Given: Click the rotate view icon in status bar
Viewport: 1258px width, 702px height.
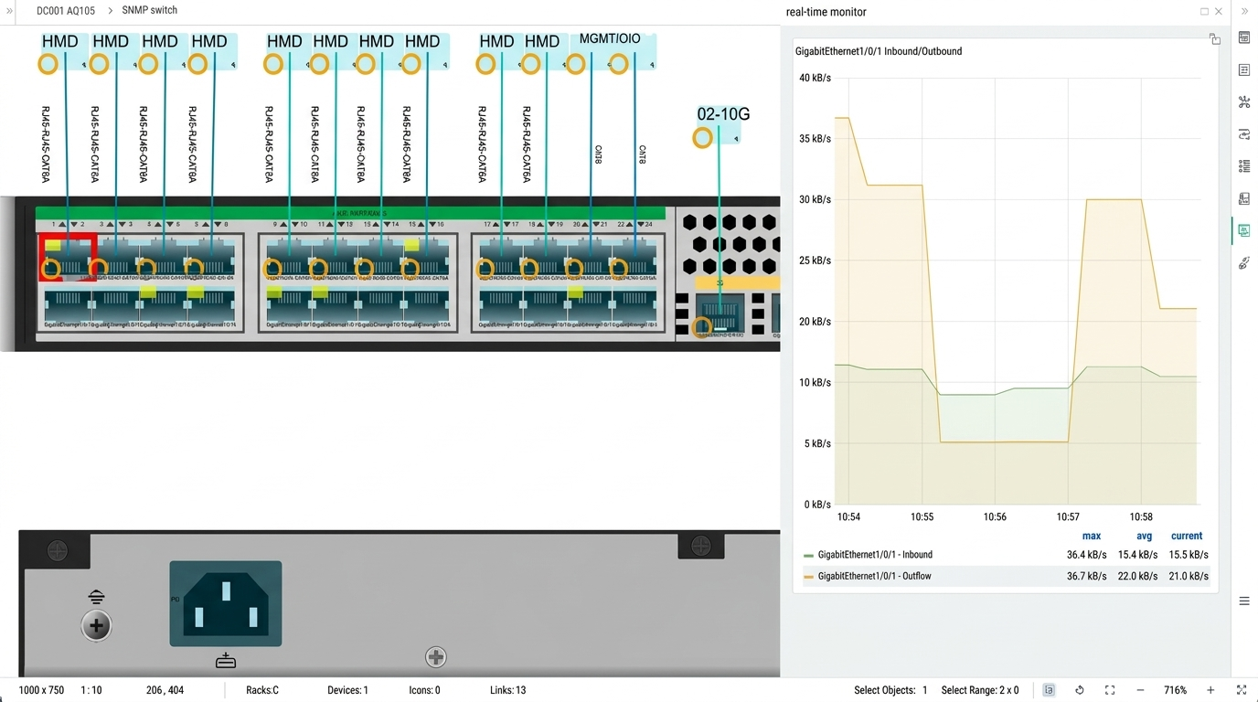Looking at the screenshot, I should 1080,690.
